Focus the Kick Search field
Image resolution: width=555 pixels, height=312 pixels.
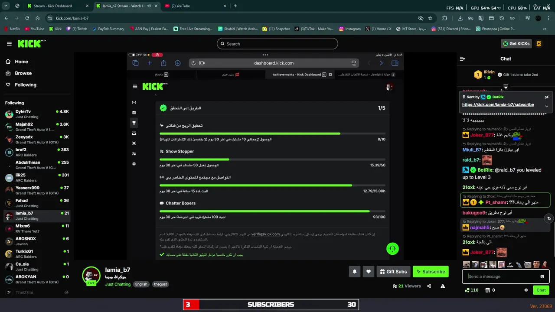click(277, 44)
